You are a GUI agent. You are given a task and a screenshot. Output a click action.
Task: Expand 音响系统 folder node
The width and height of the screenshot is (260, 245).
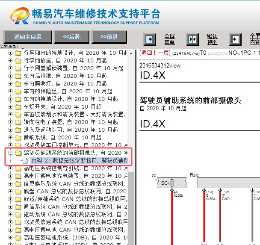pos(10,138)
